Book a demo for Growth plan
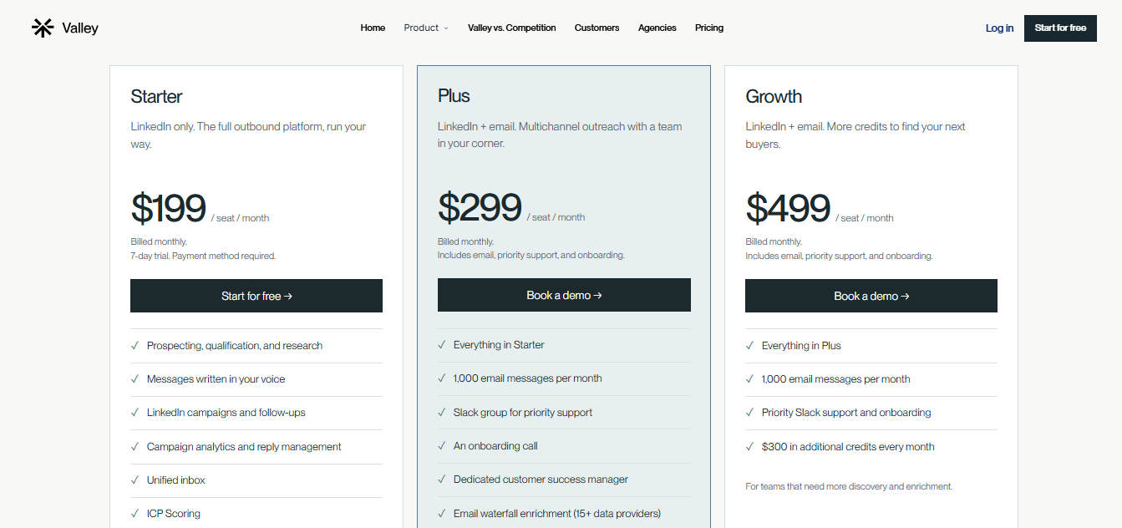1122x528 pixels. tap(871, 296)
